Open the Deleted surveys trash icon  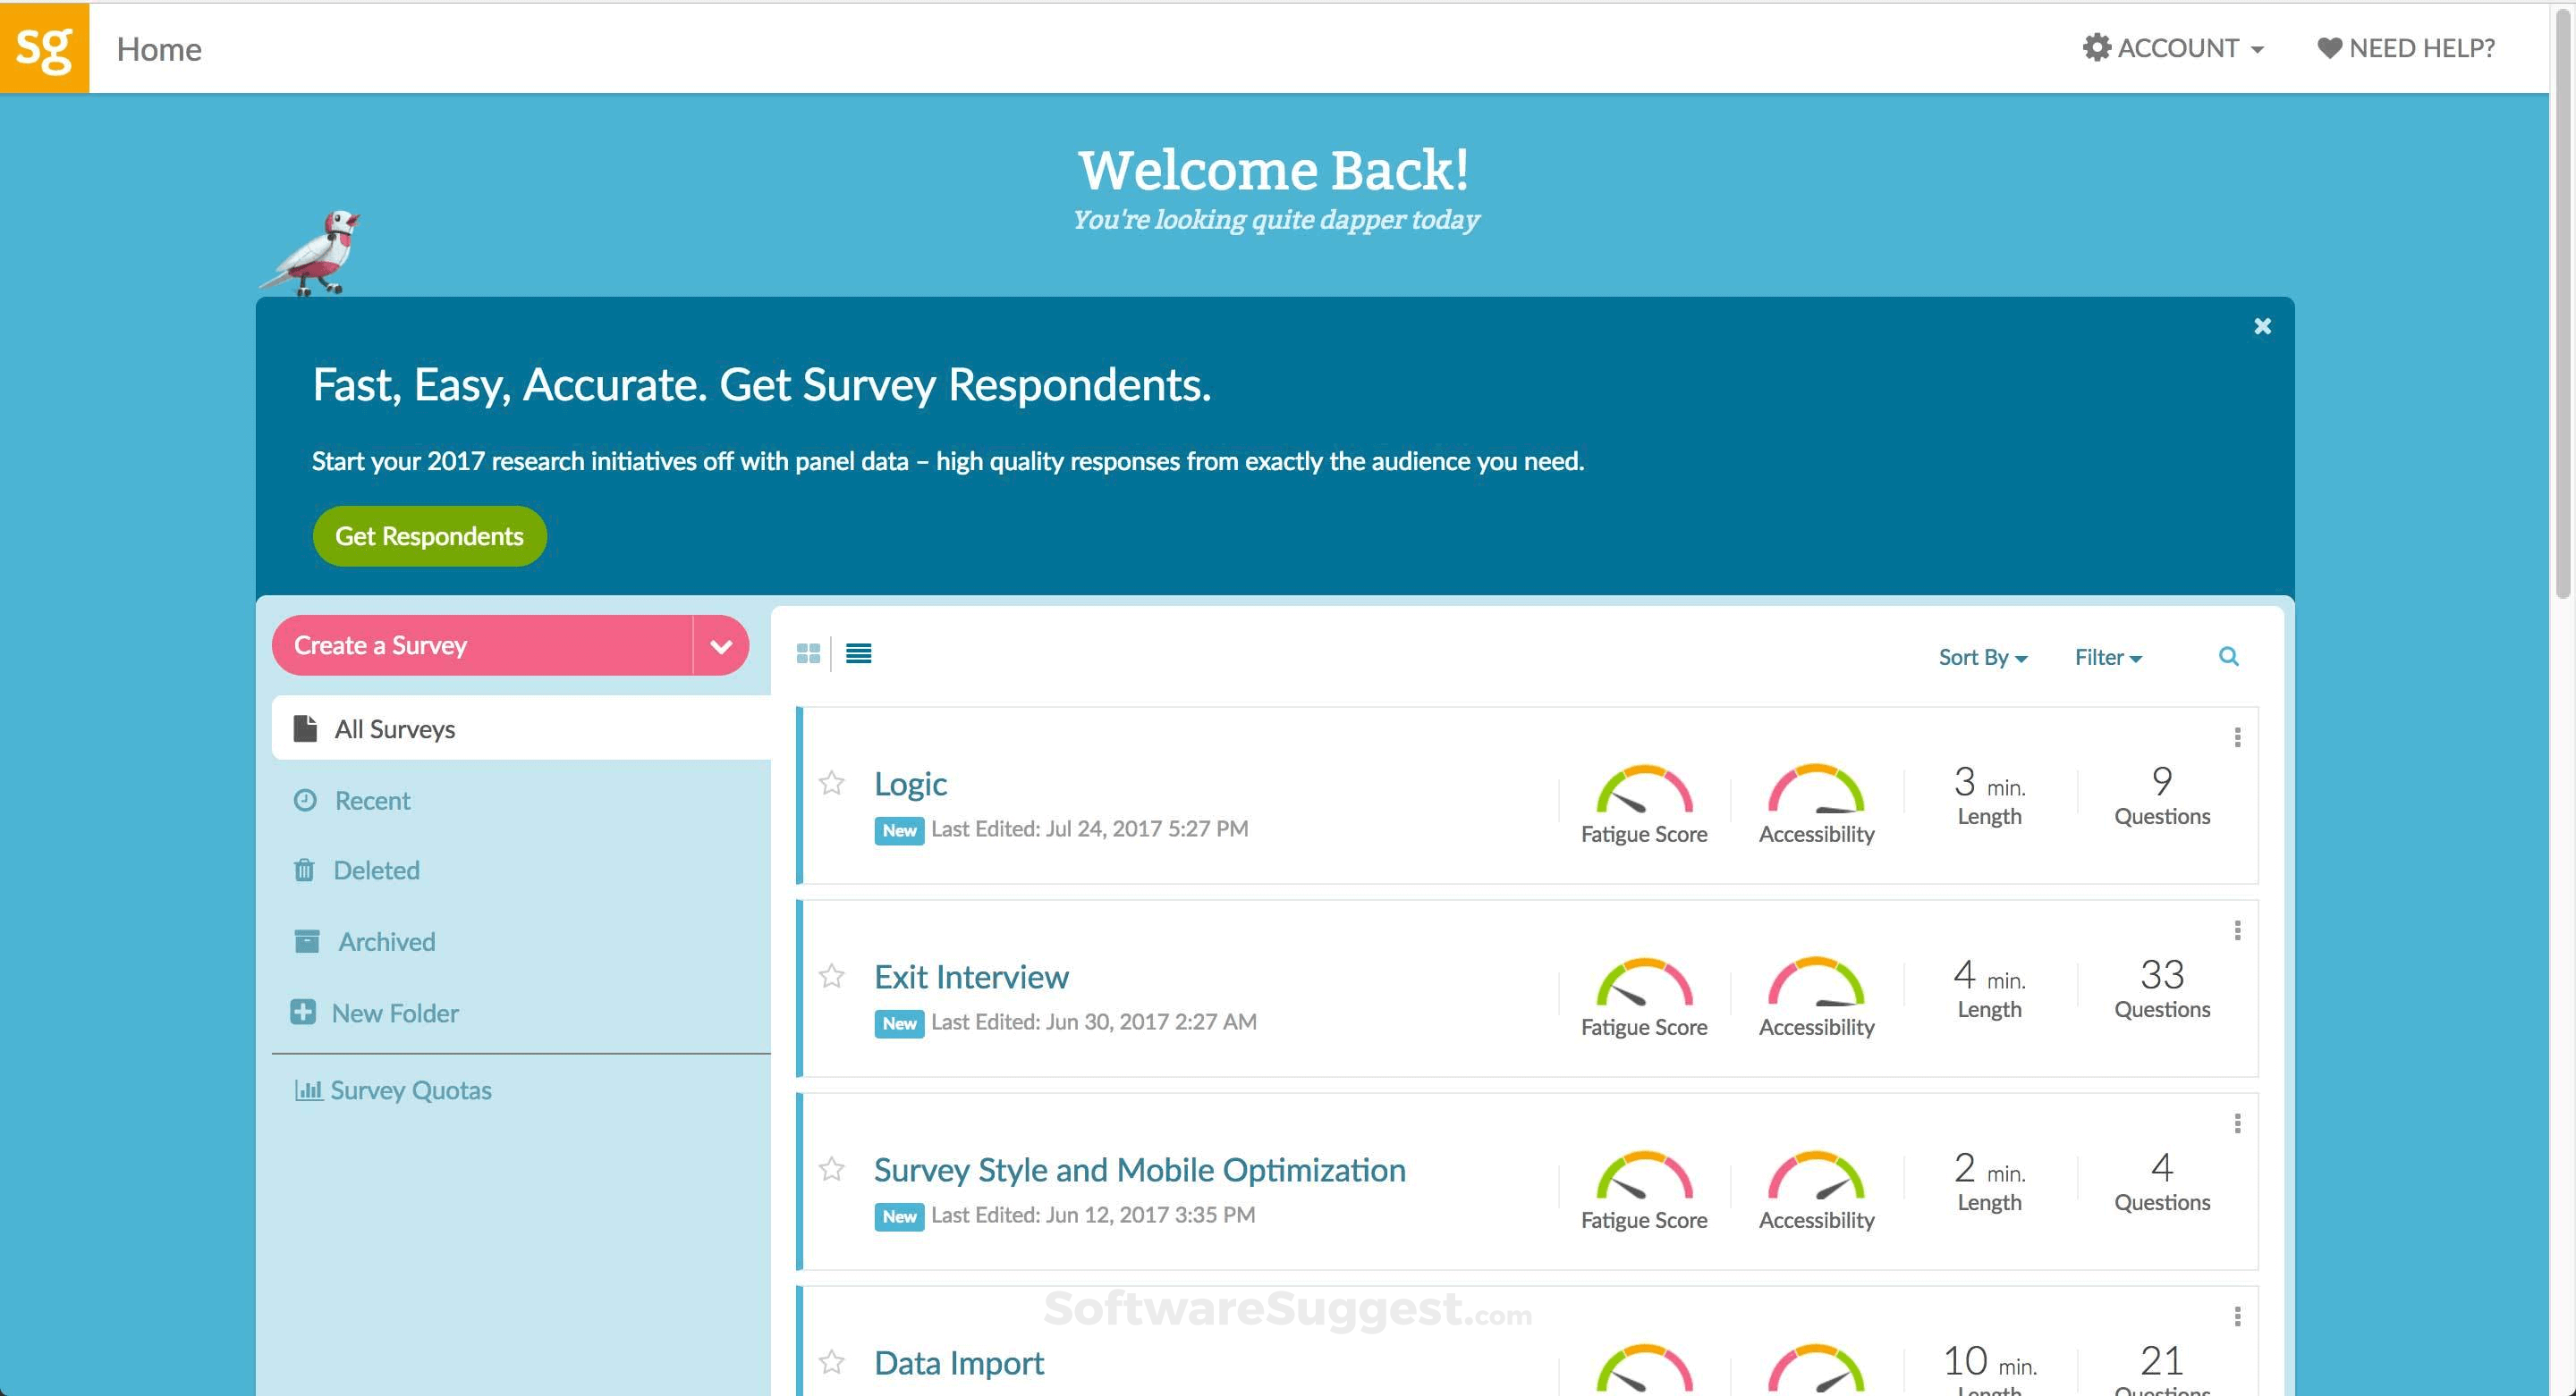[305, 870]
